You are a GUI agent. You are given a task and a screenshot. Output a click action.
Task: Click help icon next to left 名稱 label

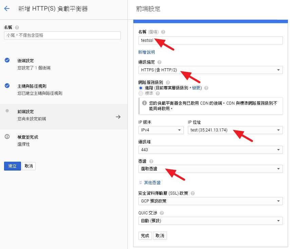[x=17, y=27]
